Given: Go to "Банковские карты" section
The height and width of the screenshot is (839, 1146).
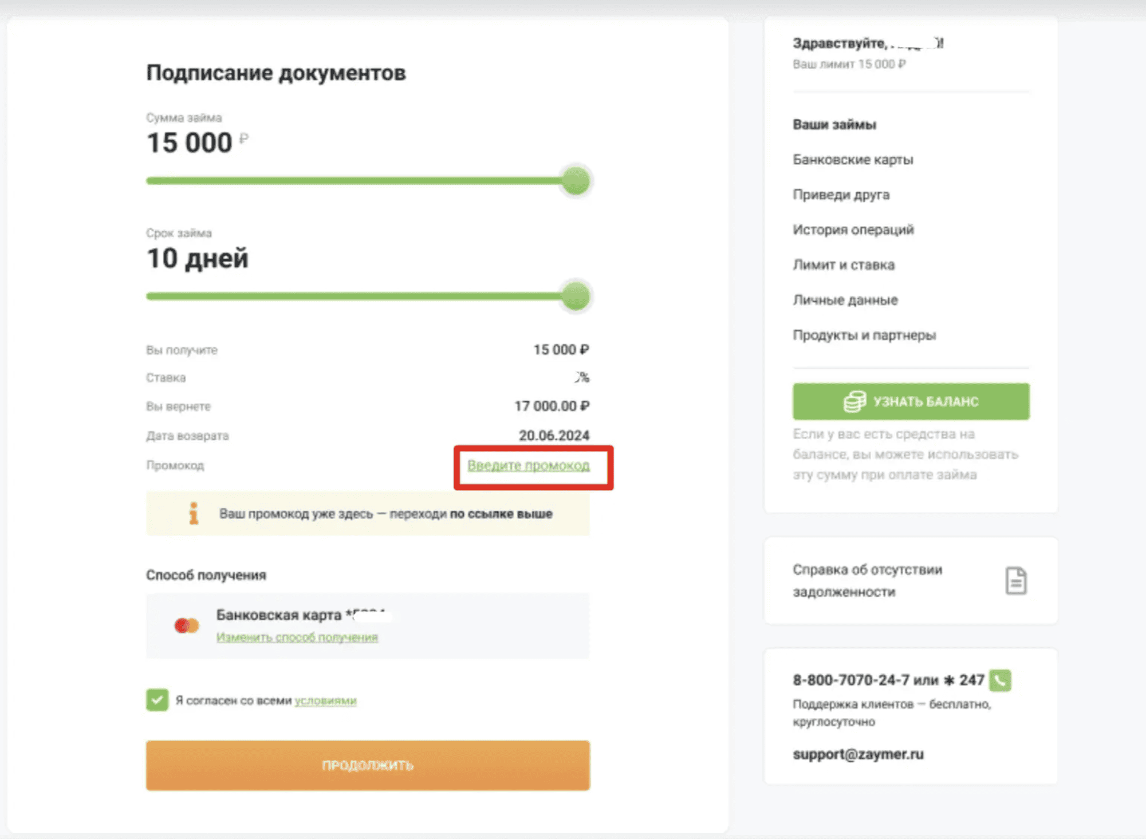Looking at the screenshot, I should 852,160.
